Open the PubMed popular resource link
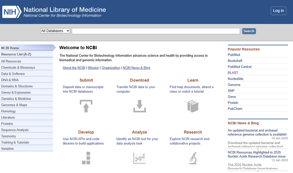The image size is (293, 173). pos(234,54)
